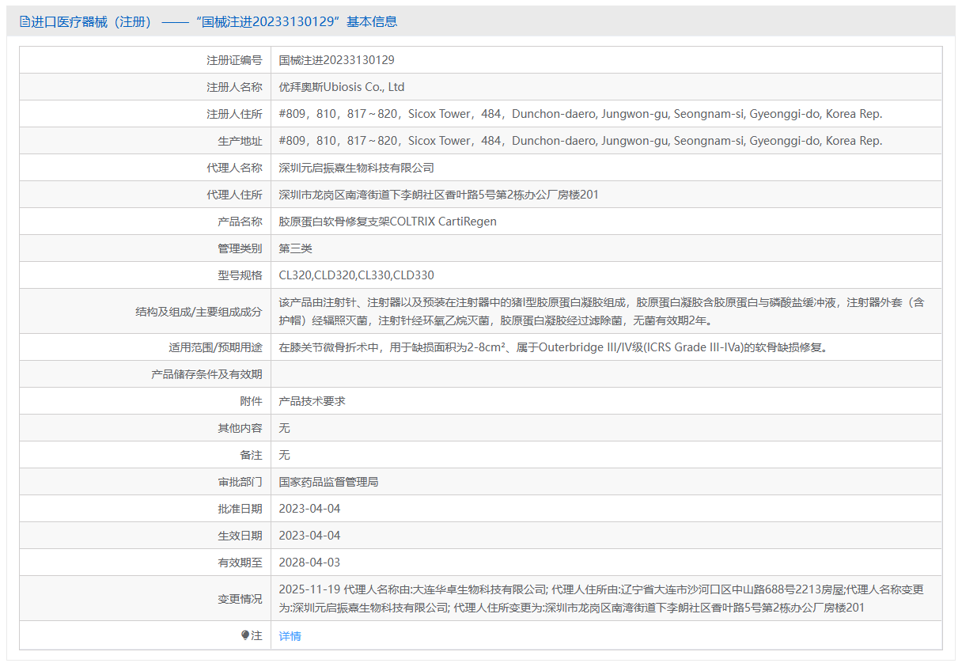Click the 注册证编号 label

tap(234, 60)
